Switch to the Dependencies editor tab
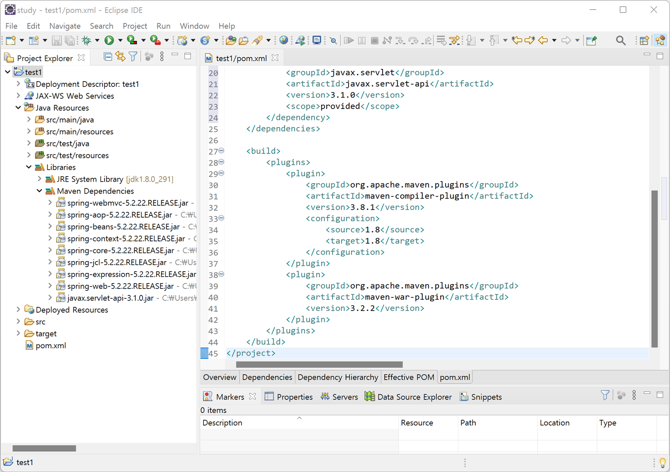 click(x=267, y=377)
